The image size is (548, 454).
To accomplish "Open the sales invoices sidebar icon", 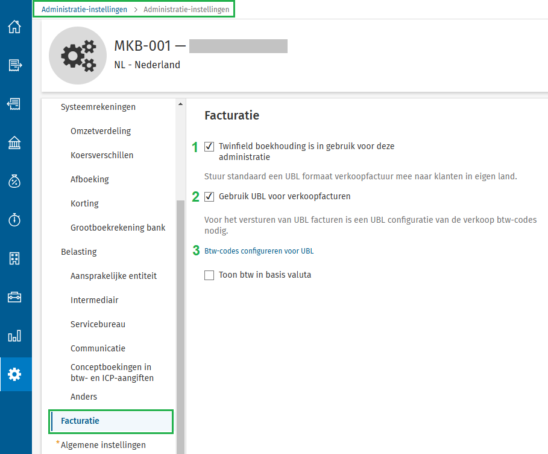I will point(14,65).
